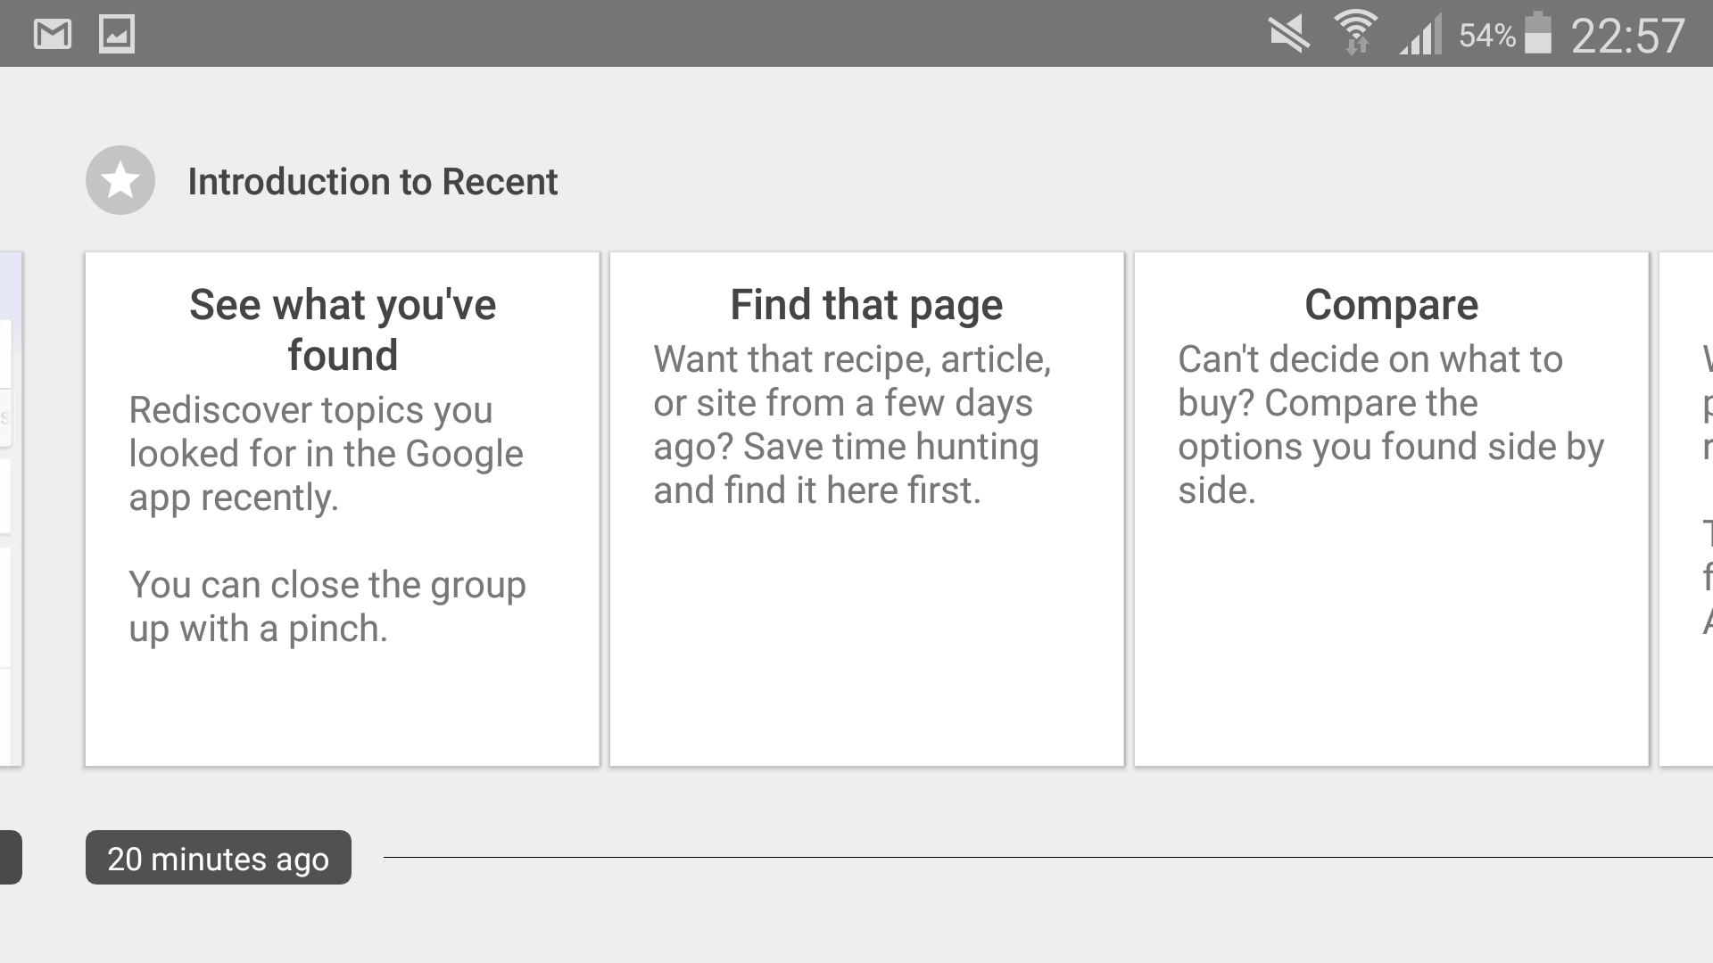Tap the picture notification icon in status bar

coord(117,35)
